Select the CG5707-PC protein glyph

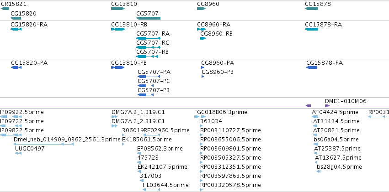[146, 86]
